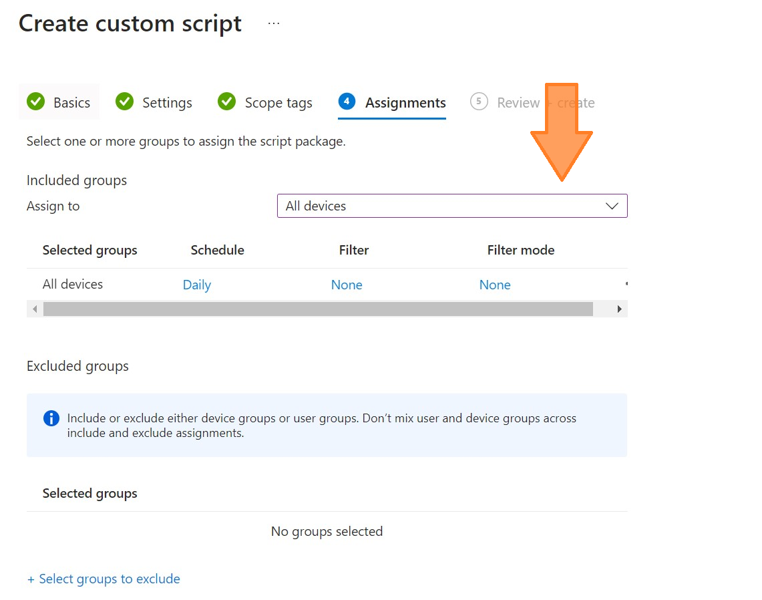Screen dimensions: 762x600
Task: Switch to the Settings tab
Action: [167, 102]
